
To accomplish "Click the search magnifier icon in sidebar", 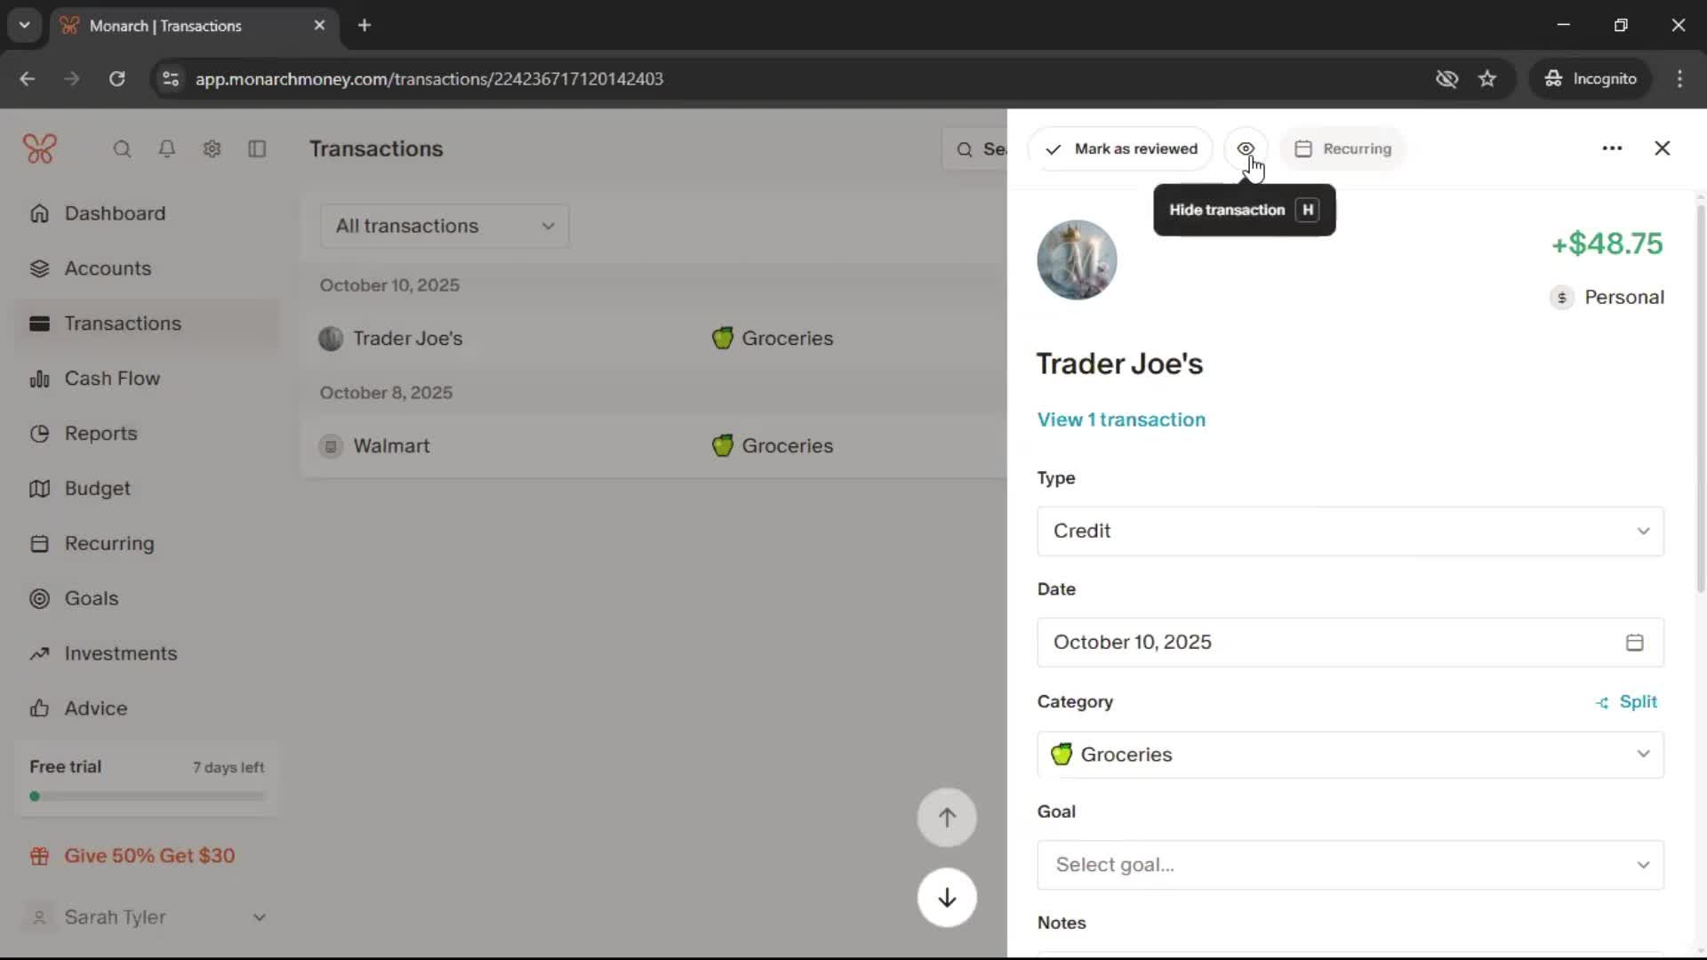I will coord(122,149).
